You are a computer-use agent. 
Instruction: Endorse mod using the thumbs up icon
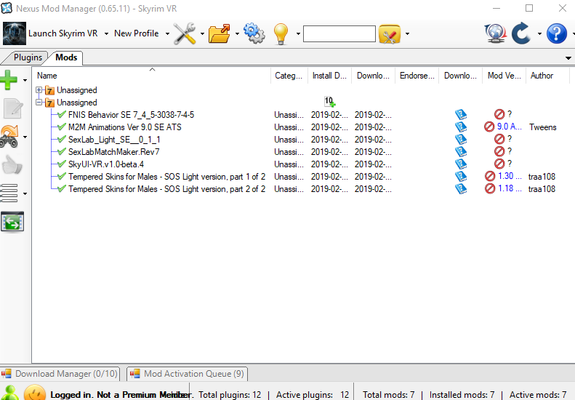click(12, 165)
